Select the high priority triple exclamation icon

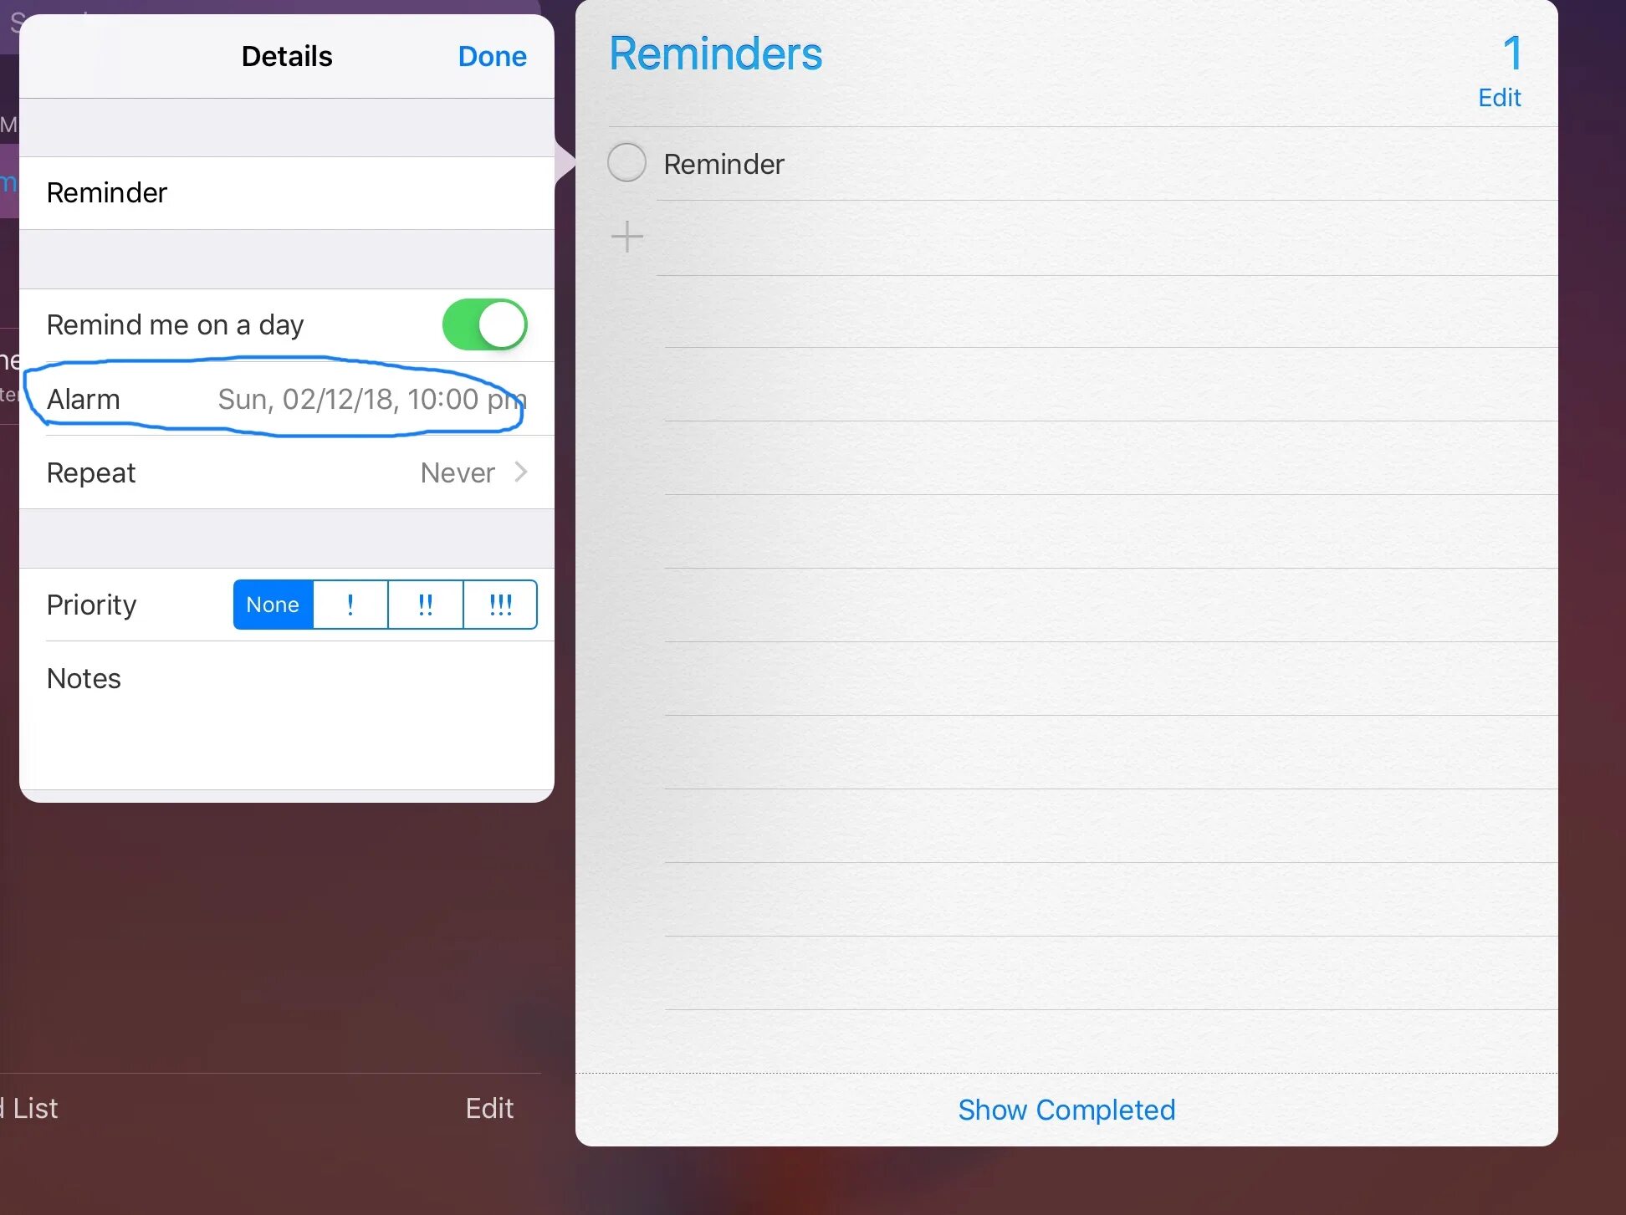click(x=498, y=604)
